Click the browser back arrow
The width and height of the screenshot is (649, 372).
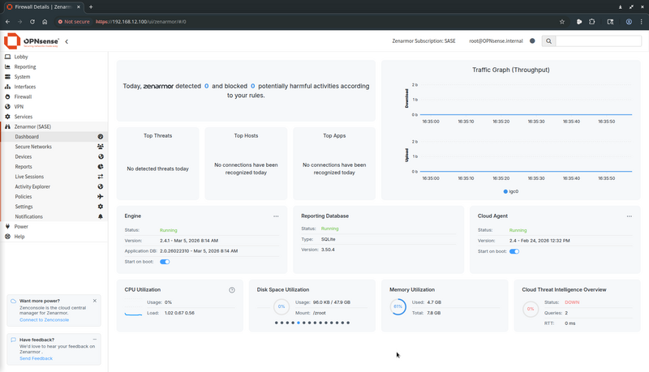coord(7,22)
